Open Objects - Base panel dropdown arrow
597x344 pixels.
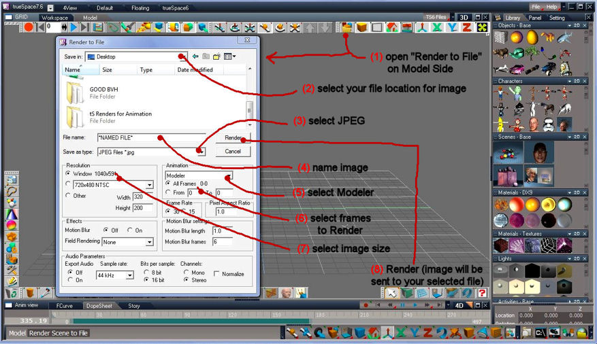point(570,25)
